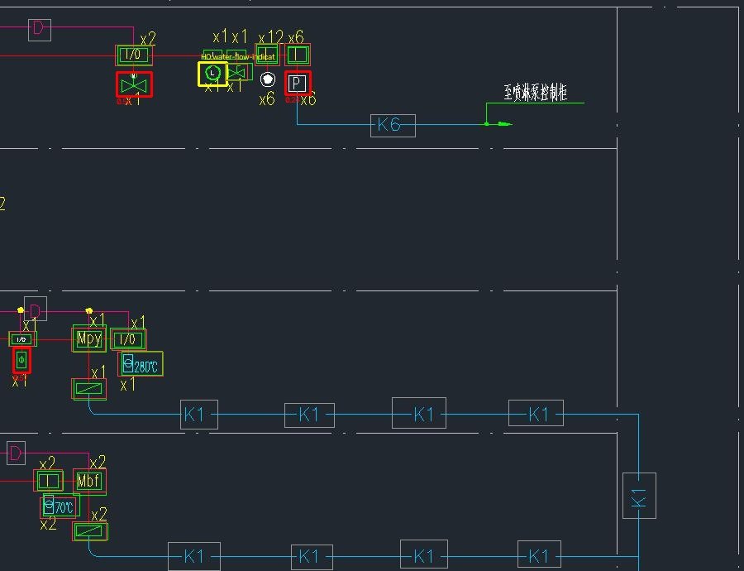Select the white filled circle symbol
Image resolution: width=744 pixels, height=571 pixels.
pos(268,79)
